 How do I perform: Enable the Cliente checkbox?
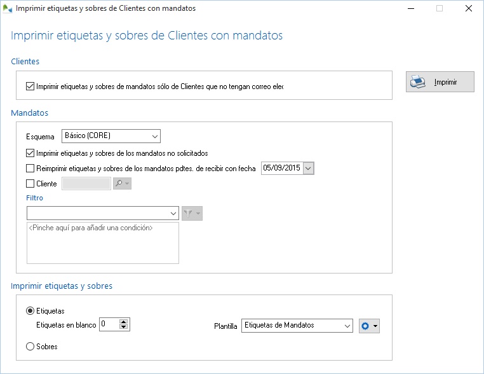[30, 184]
